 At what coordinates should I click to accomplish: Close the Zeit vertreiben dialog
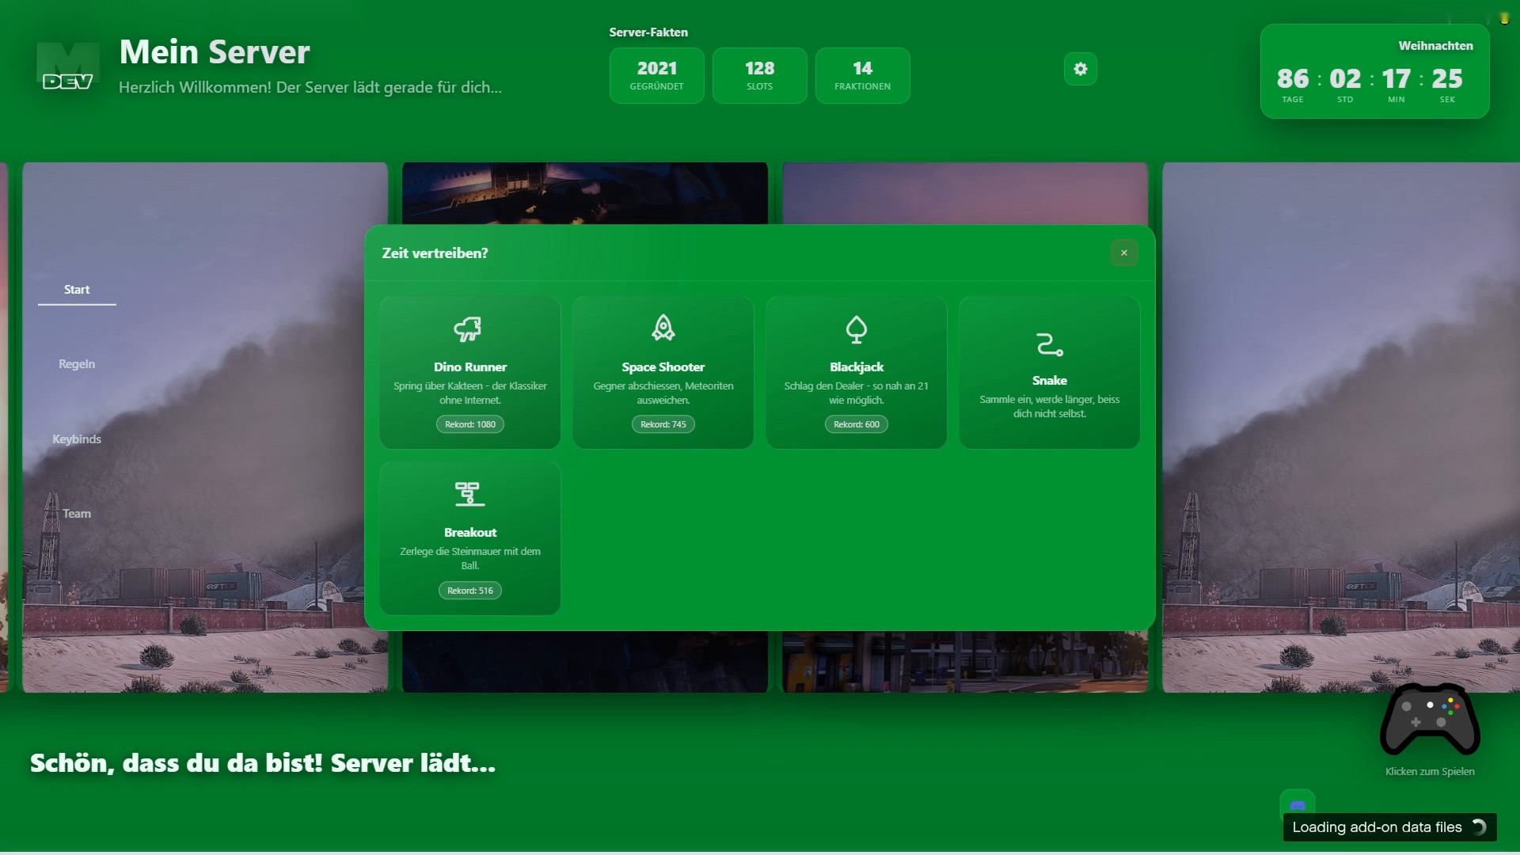pyautogui.click(x=1123, y=253)
